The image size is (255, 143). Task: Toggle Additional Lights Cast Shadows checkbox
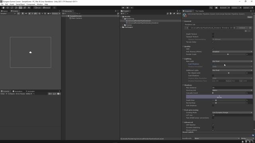(213, 75)
